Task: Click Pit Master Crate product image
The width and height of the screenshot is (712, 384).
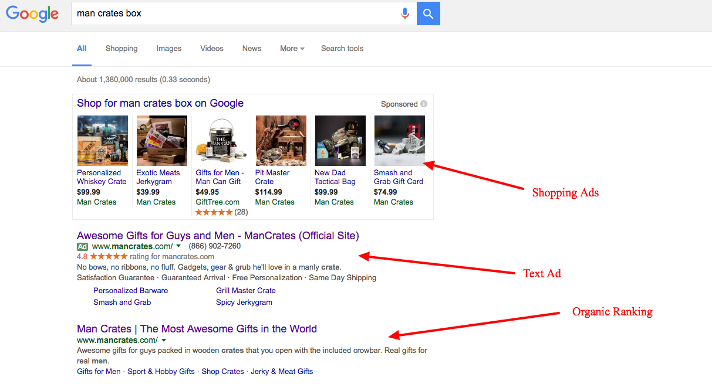Action: (281, 141)
